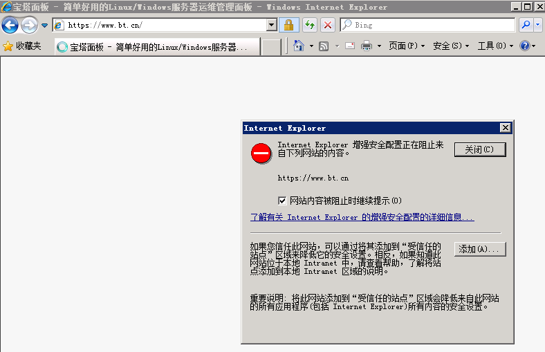Open a new blank tab
This screenshot has height=352, width=545.
point(271,47)
